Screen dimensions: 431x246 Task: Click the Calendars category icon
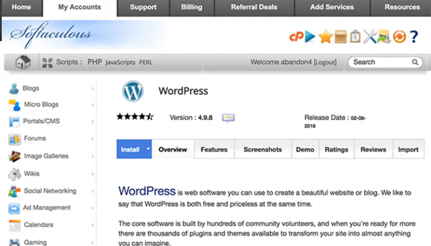click(14, 225)
